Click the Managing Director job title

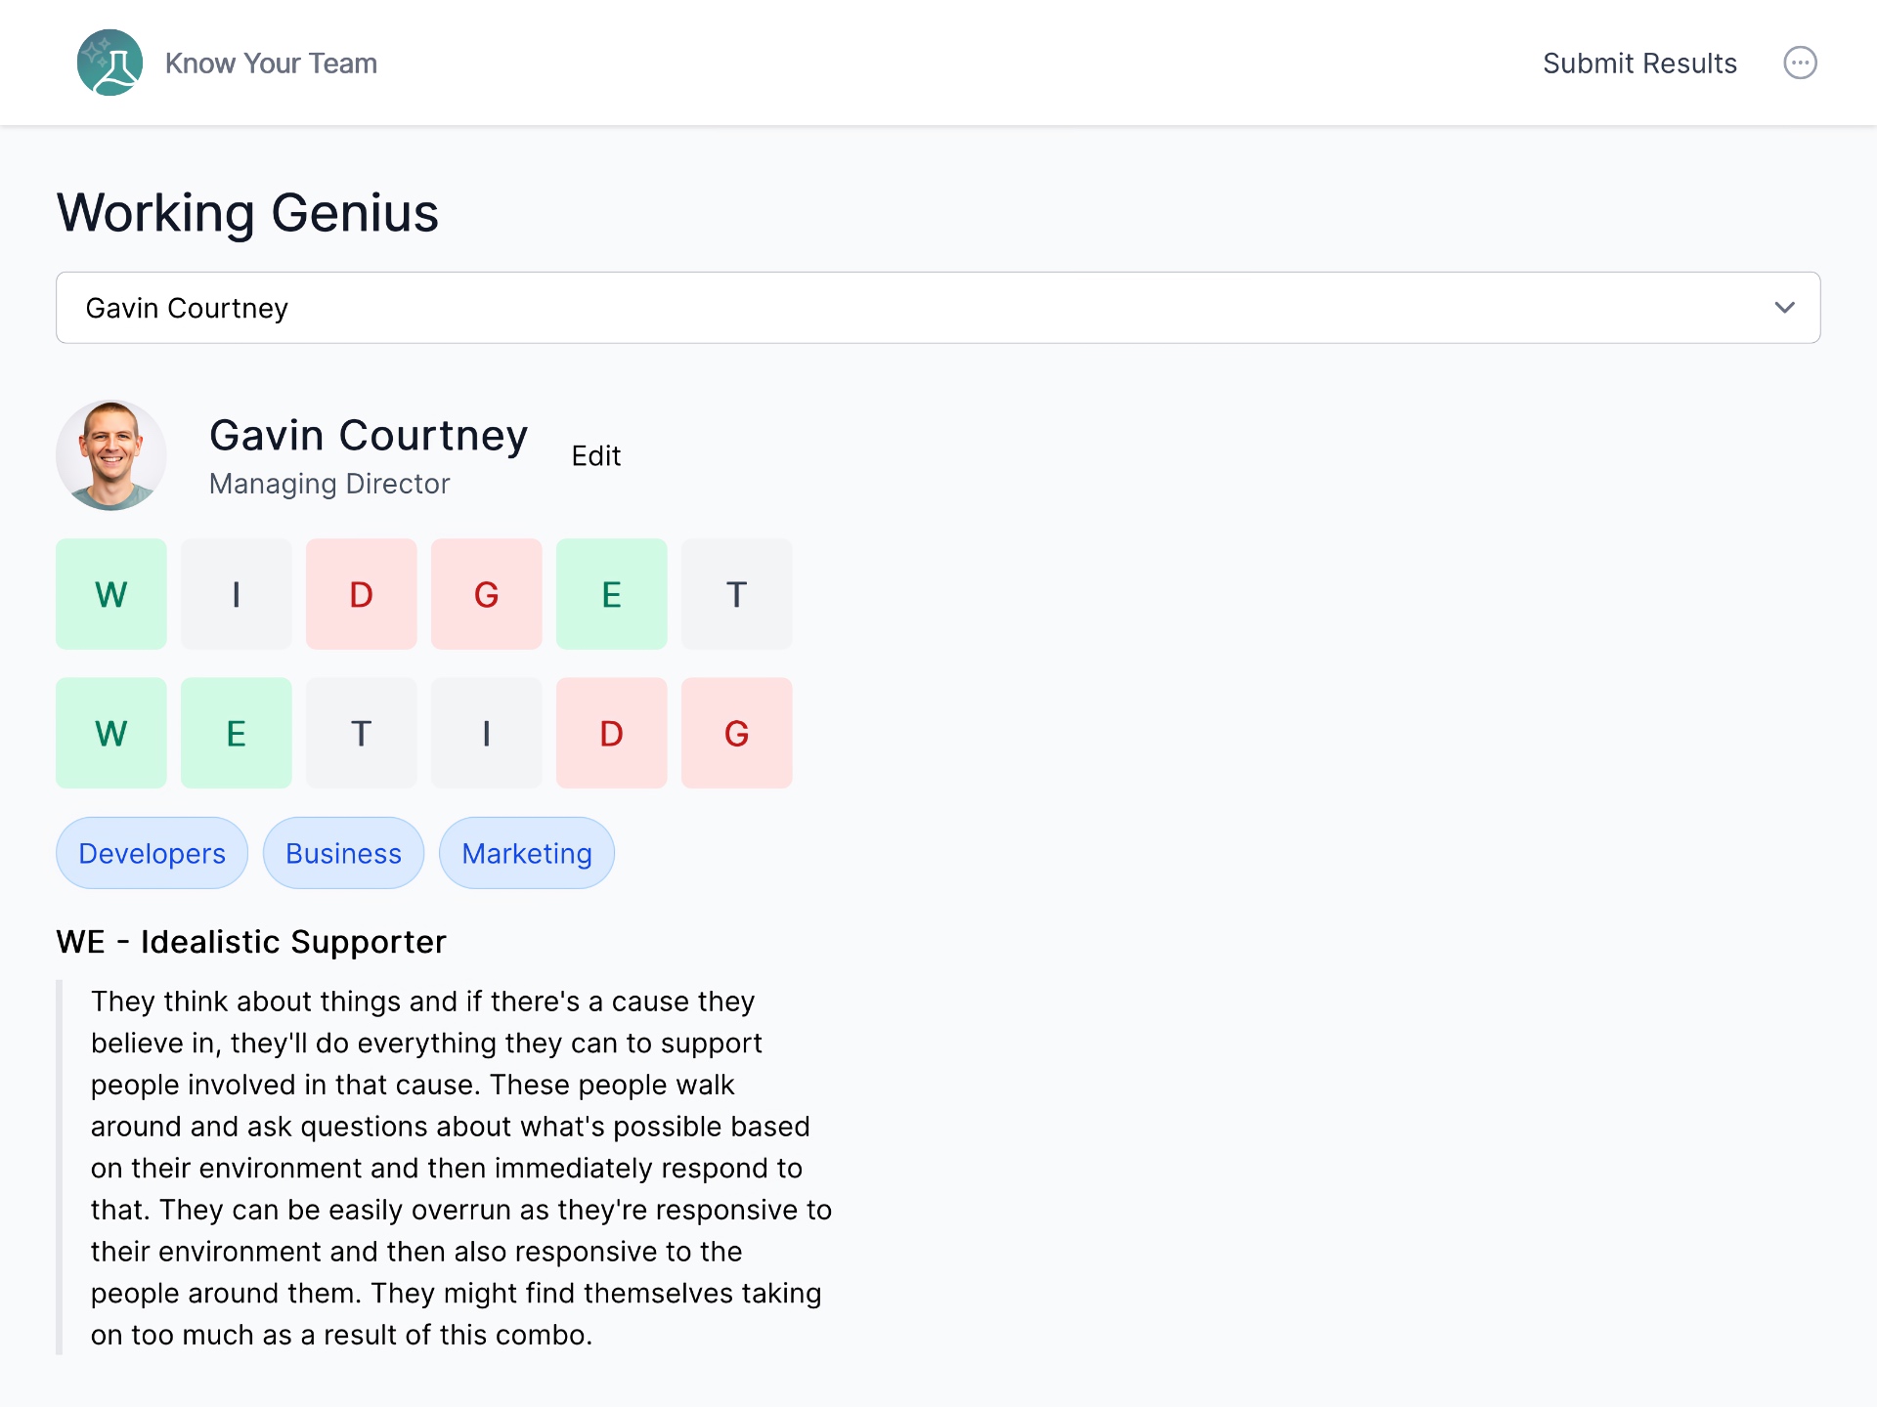click(329, 484)
